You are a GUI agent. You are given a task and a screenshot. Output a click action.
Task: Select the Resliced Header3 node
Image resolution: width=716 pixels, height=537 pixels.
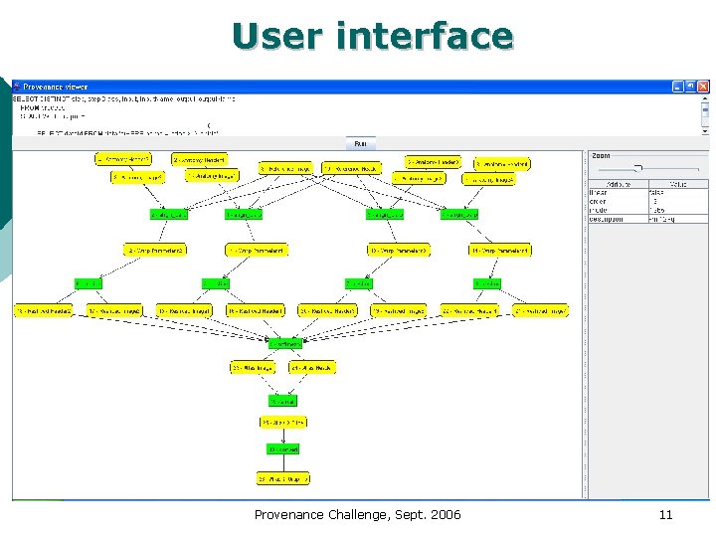coord(327,311)
